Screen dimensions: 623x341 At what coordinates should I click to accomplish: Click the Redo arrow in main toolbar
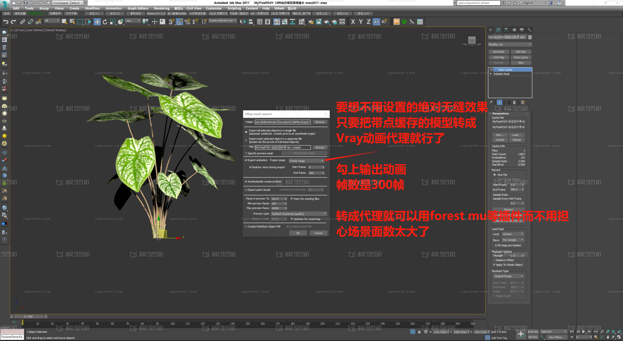(13, 22)
